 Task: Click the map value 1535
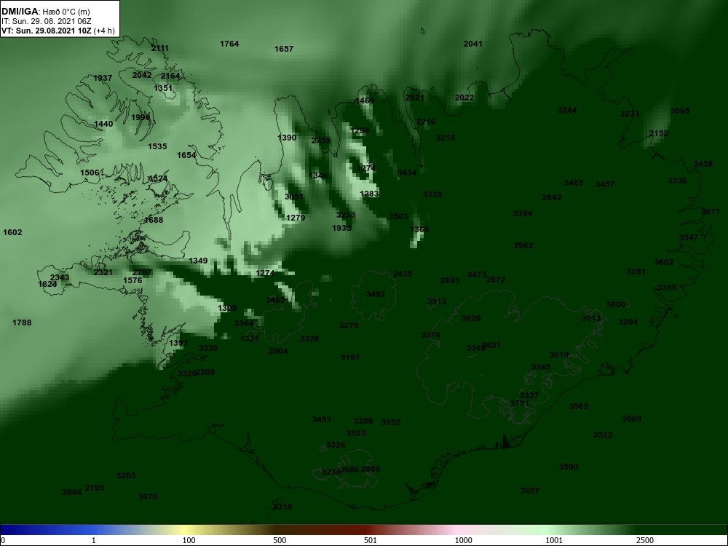[157, 146]
